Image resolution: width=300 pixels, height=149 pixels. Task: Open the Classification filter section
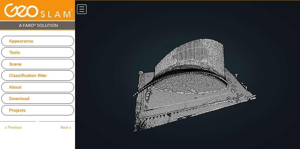tap(38, 76)
